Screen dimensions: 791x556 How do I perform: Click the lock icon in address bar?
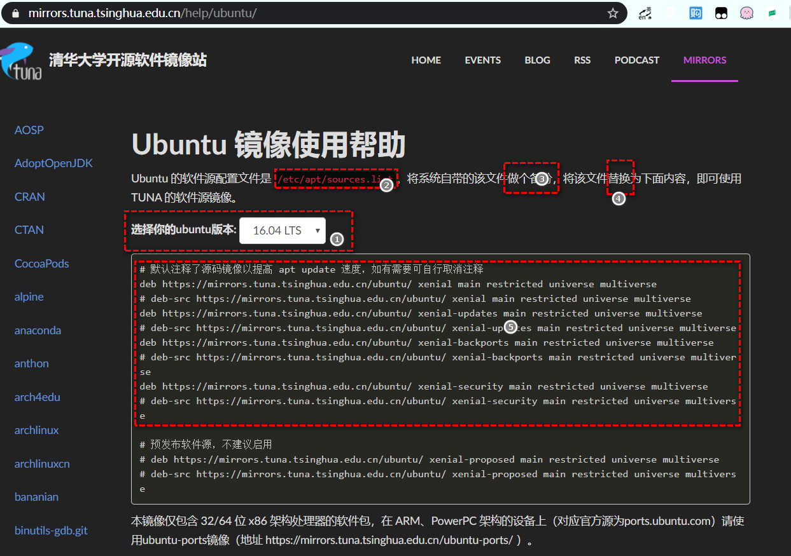tap(16, 13)
